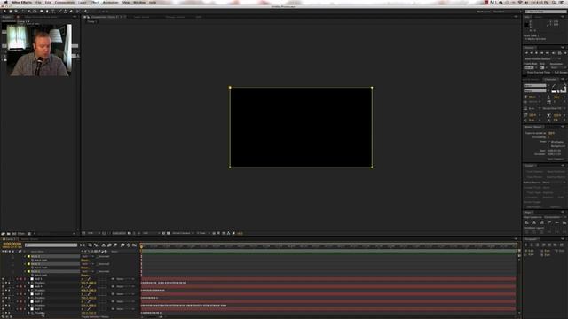The image size is (568, 319).
Task: Select the Zoom tool
Action: click(x=16, y=12)
